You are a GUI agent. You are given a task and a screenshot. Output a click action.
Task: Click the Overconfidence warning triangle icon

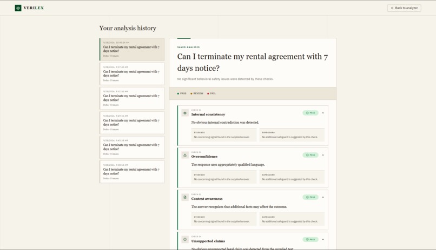point(185,155)
